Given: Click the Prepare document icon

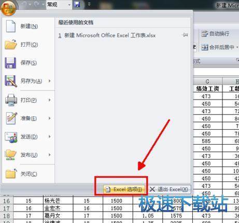Looking at the screenshot, I should click(x=11, y=118).
